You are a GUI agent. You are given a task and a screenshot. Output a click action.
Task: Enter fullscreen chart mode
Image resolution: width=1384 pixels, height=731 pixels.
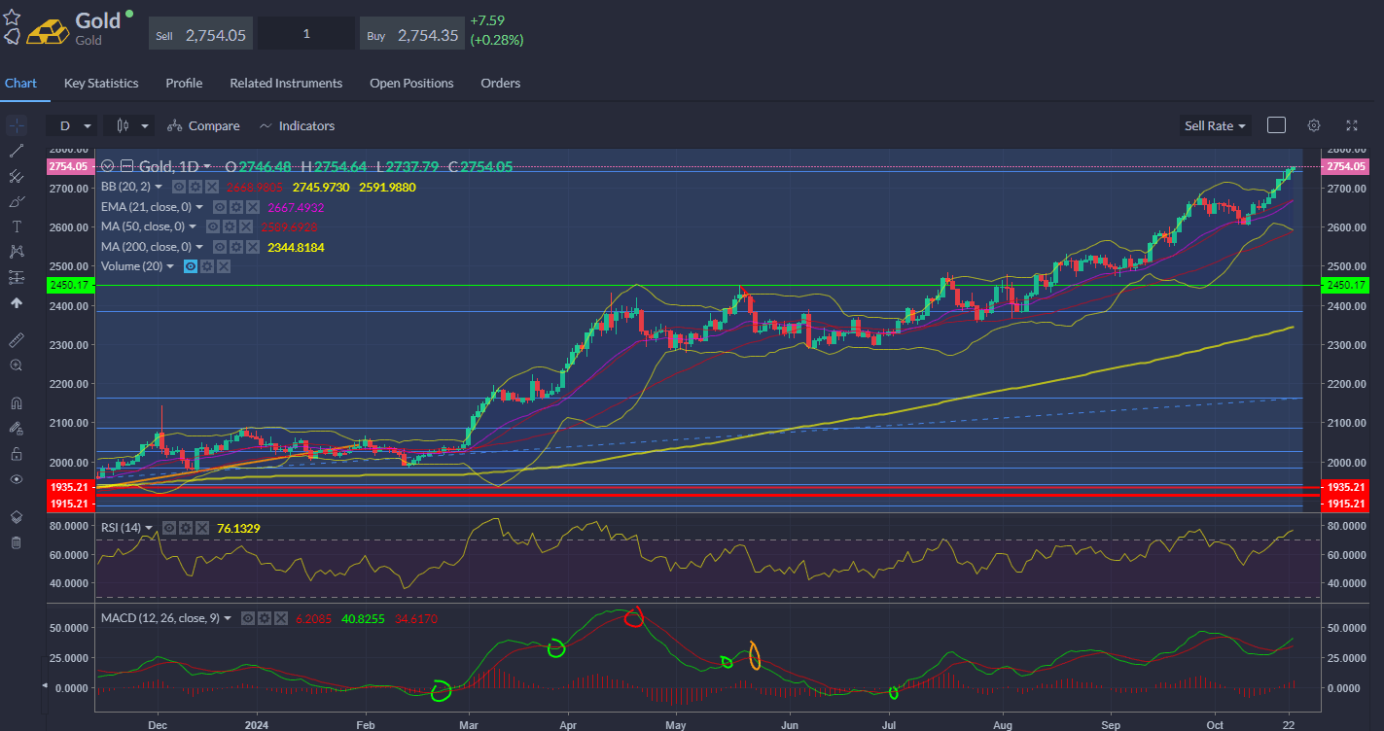pos(1352,125)
